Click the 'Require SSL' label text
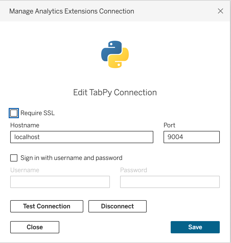Viewport: 231px width, 243px height. tap(38, 113)
